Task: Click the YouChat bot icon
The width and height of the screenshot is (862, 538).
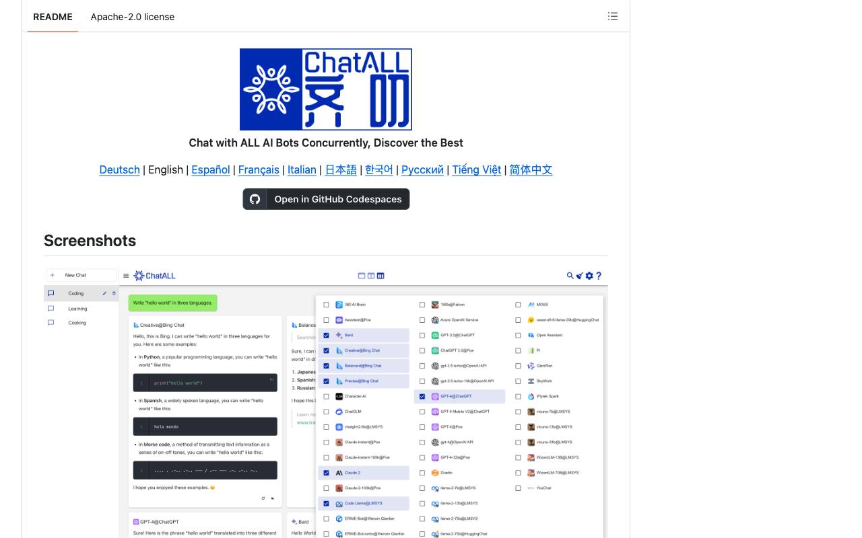Action: tap(531, 488)
